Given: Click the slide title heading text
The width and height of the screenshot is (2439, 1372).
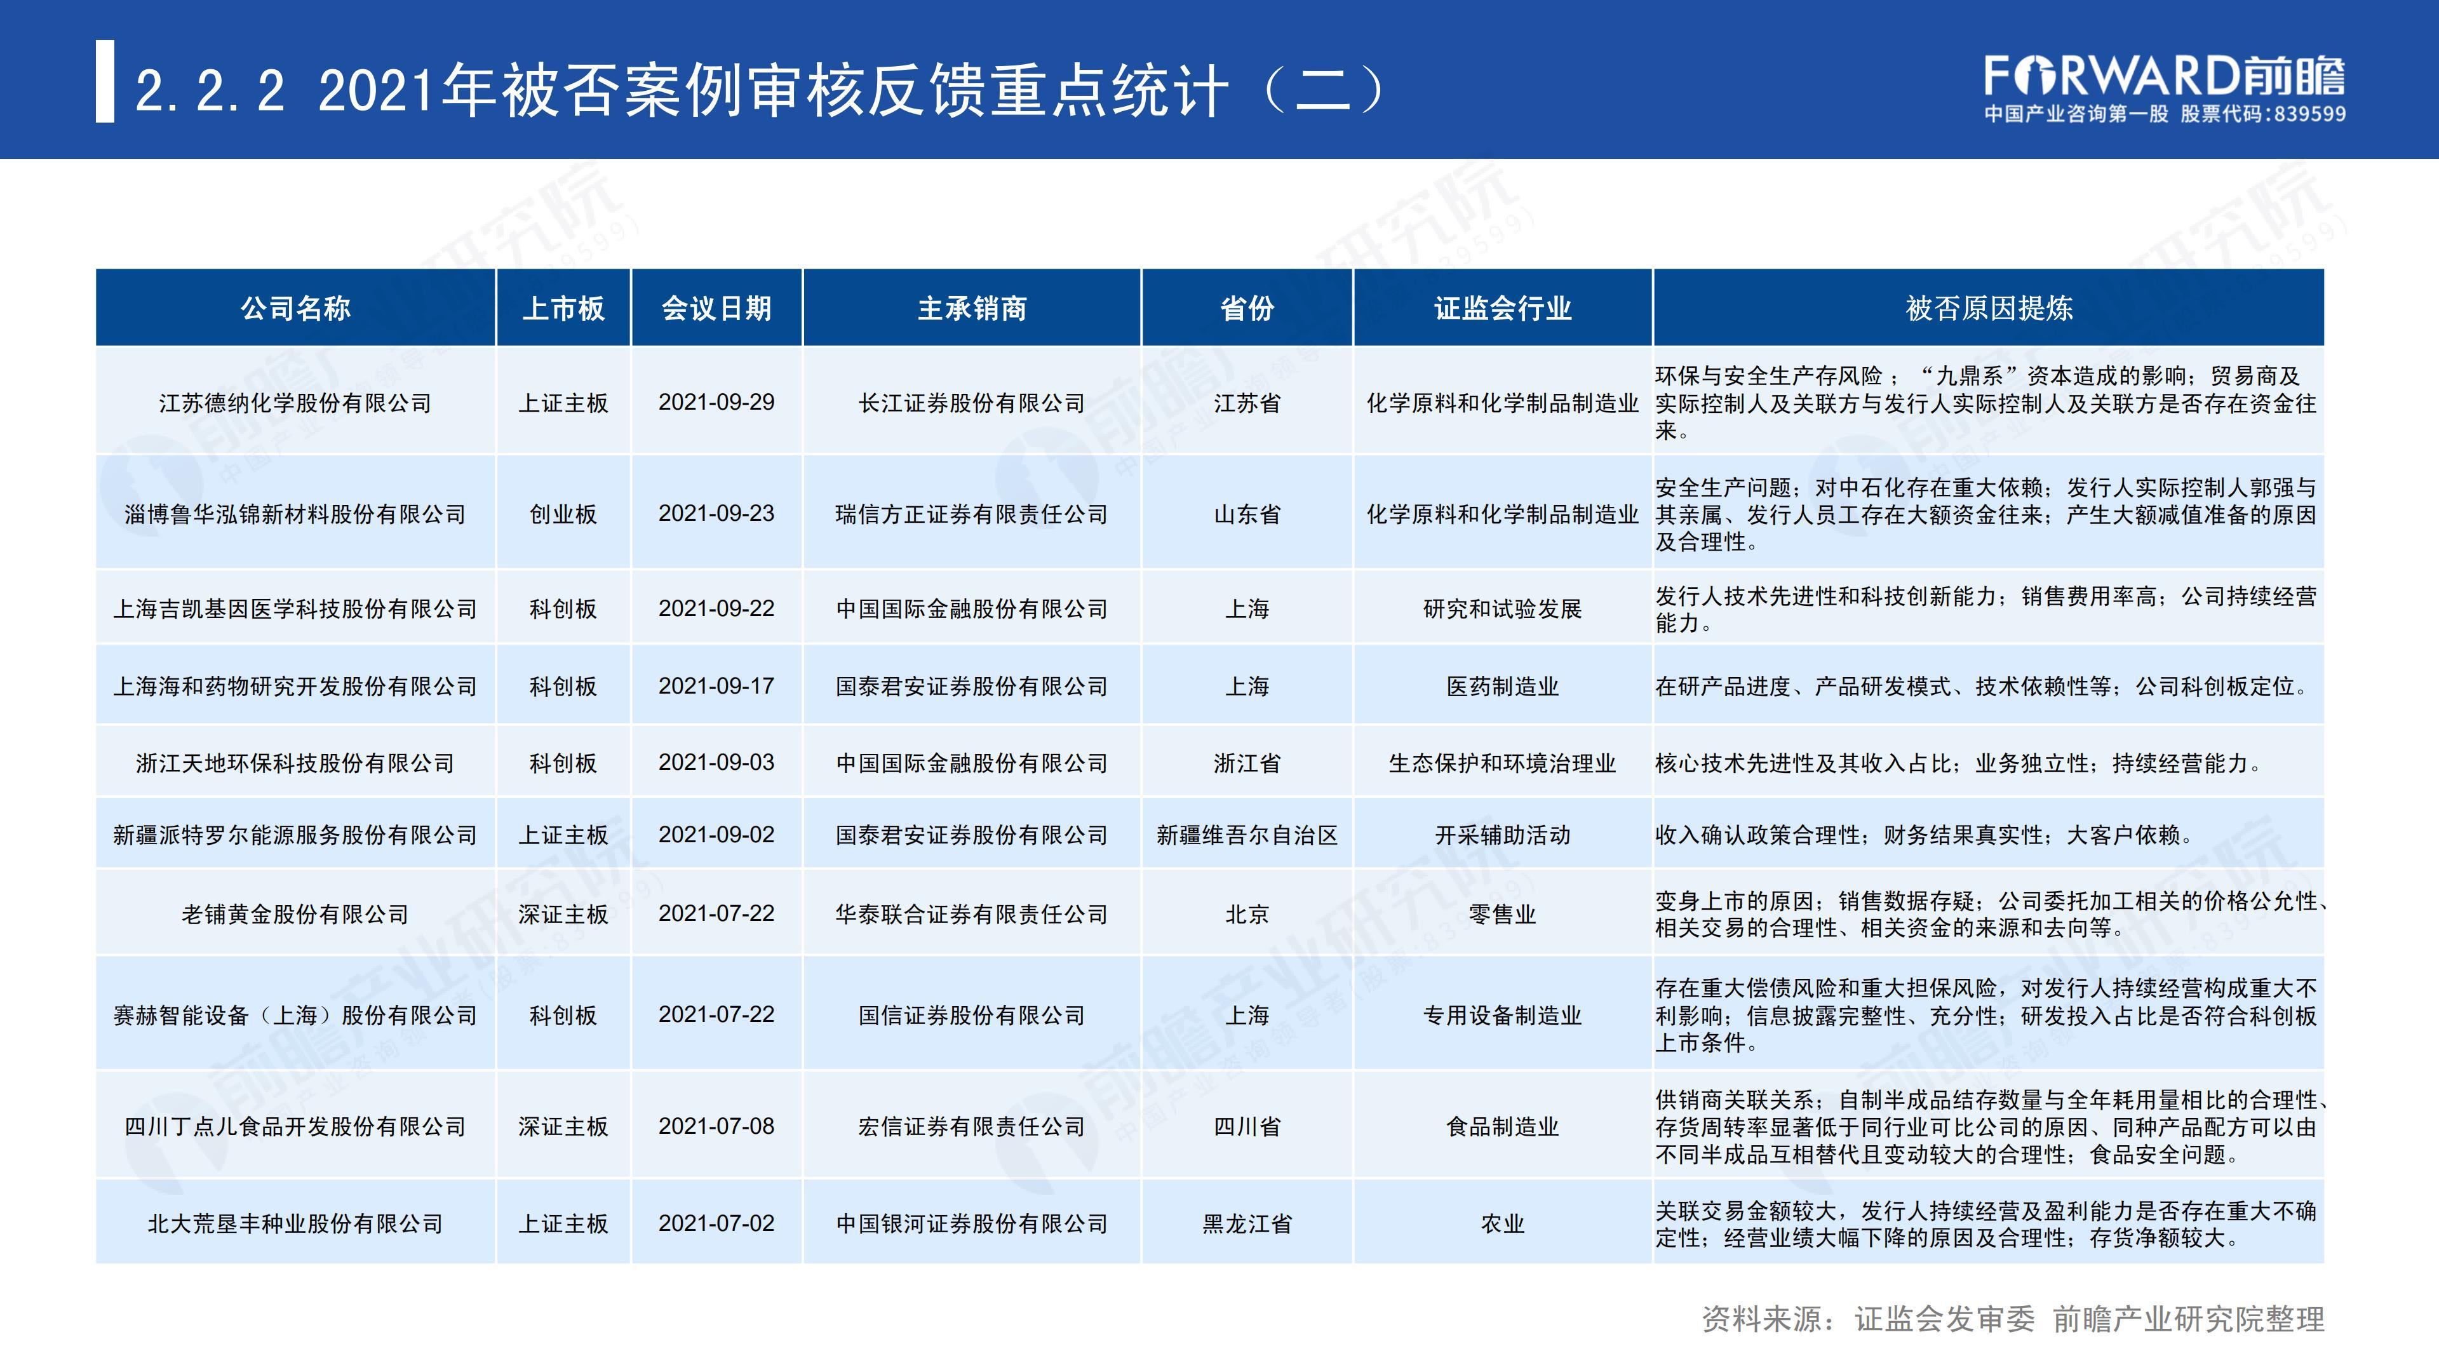Looking at the screenshot, I should [758, 92].
